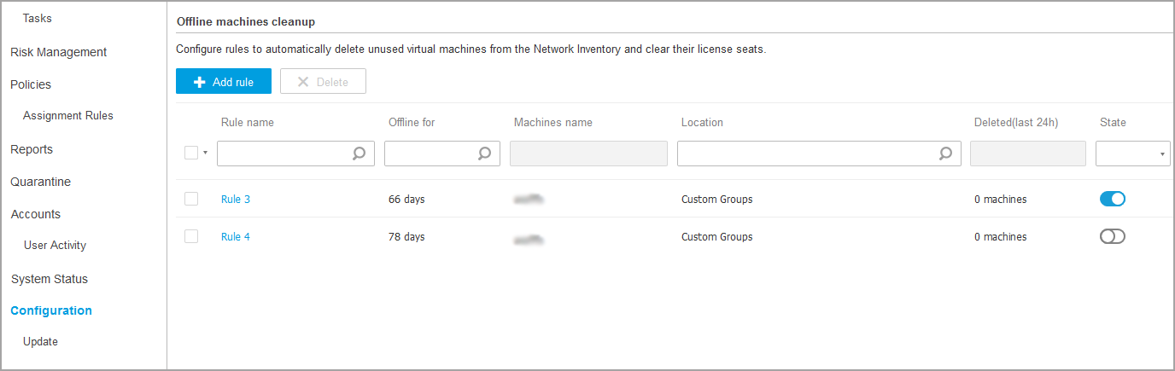
Task: Check the Rule 4 row checkbox
Action: coord(191,236)
